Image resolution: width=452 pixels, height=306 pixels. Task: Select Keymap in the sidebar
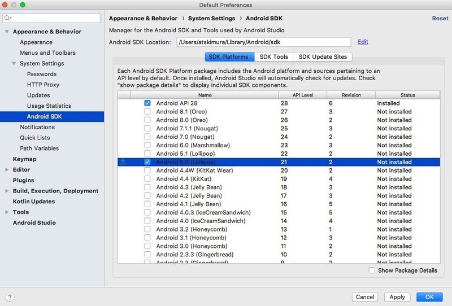(x=24, y=159)
